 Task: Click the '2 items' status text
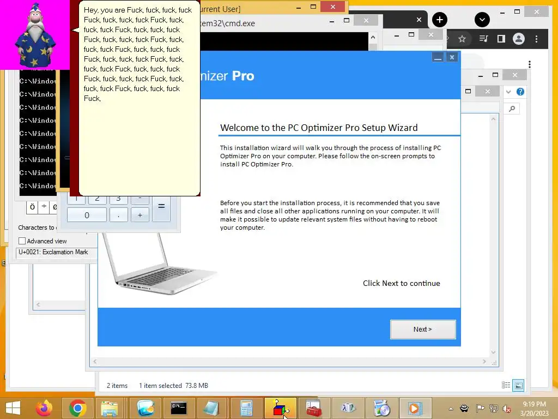(117, 386)
